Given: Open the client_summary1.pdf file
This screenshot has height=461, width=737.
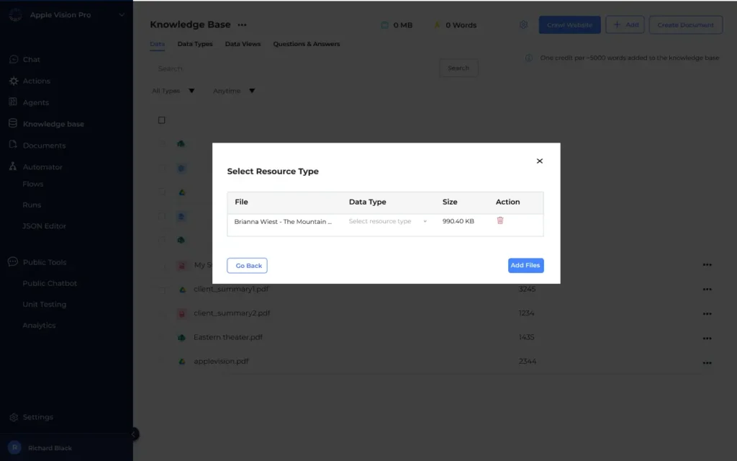Looking at the screenshot, I should pos(231,289).
